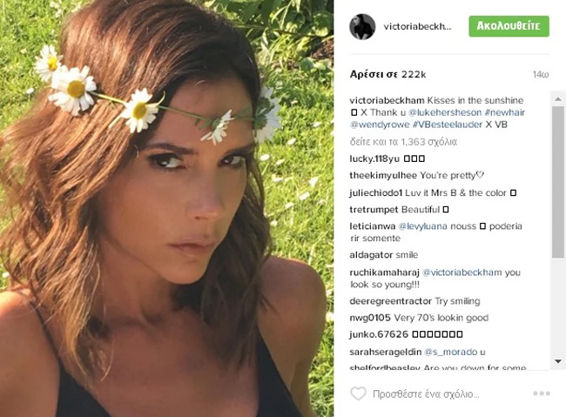566x417 pixels.
Task: Click the heart like icon
Action: point(358,393)
